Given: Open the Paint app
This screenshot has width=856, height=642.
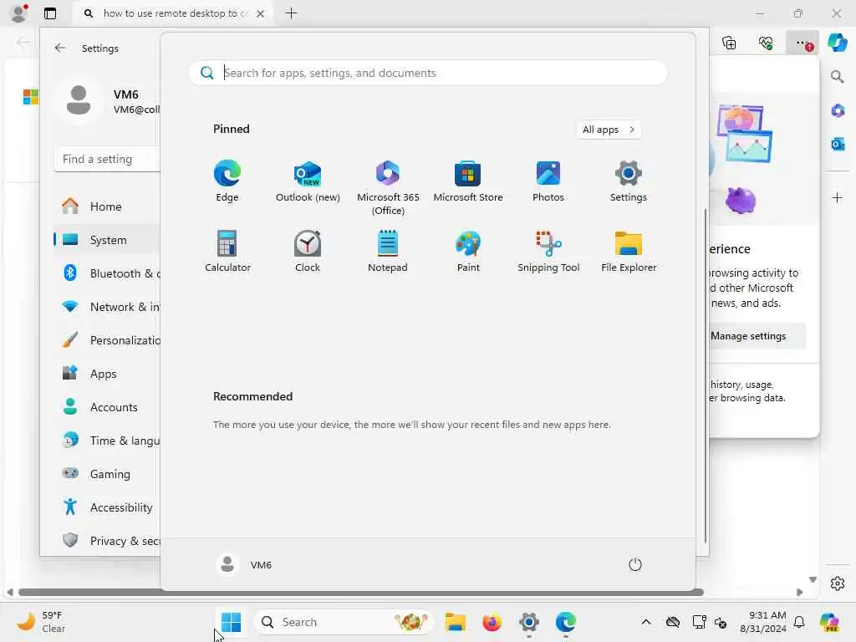Looking at the screenshot, I should coord(468,251).
